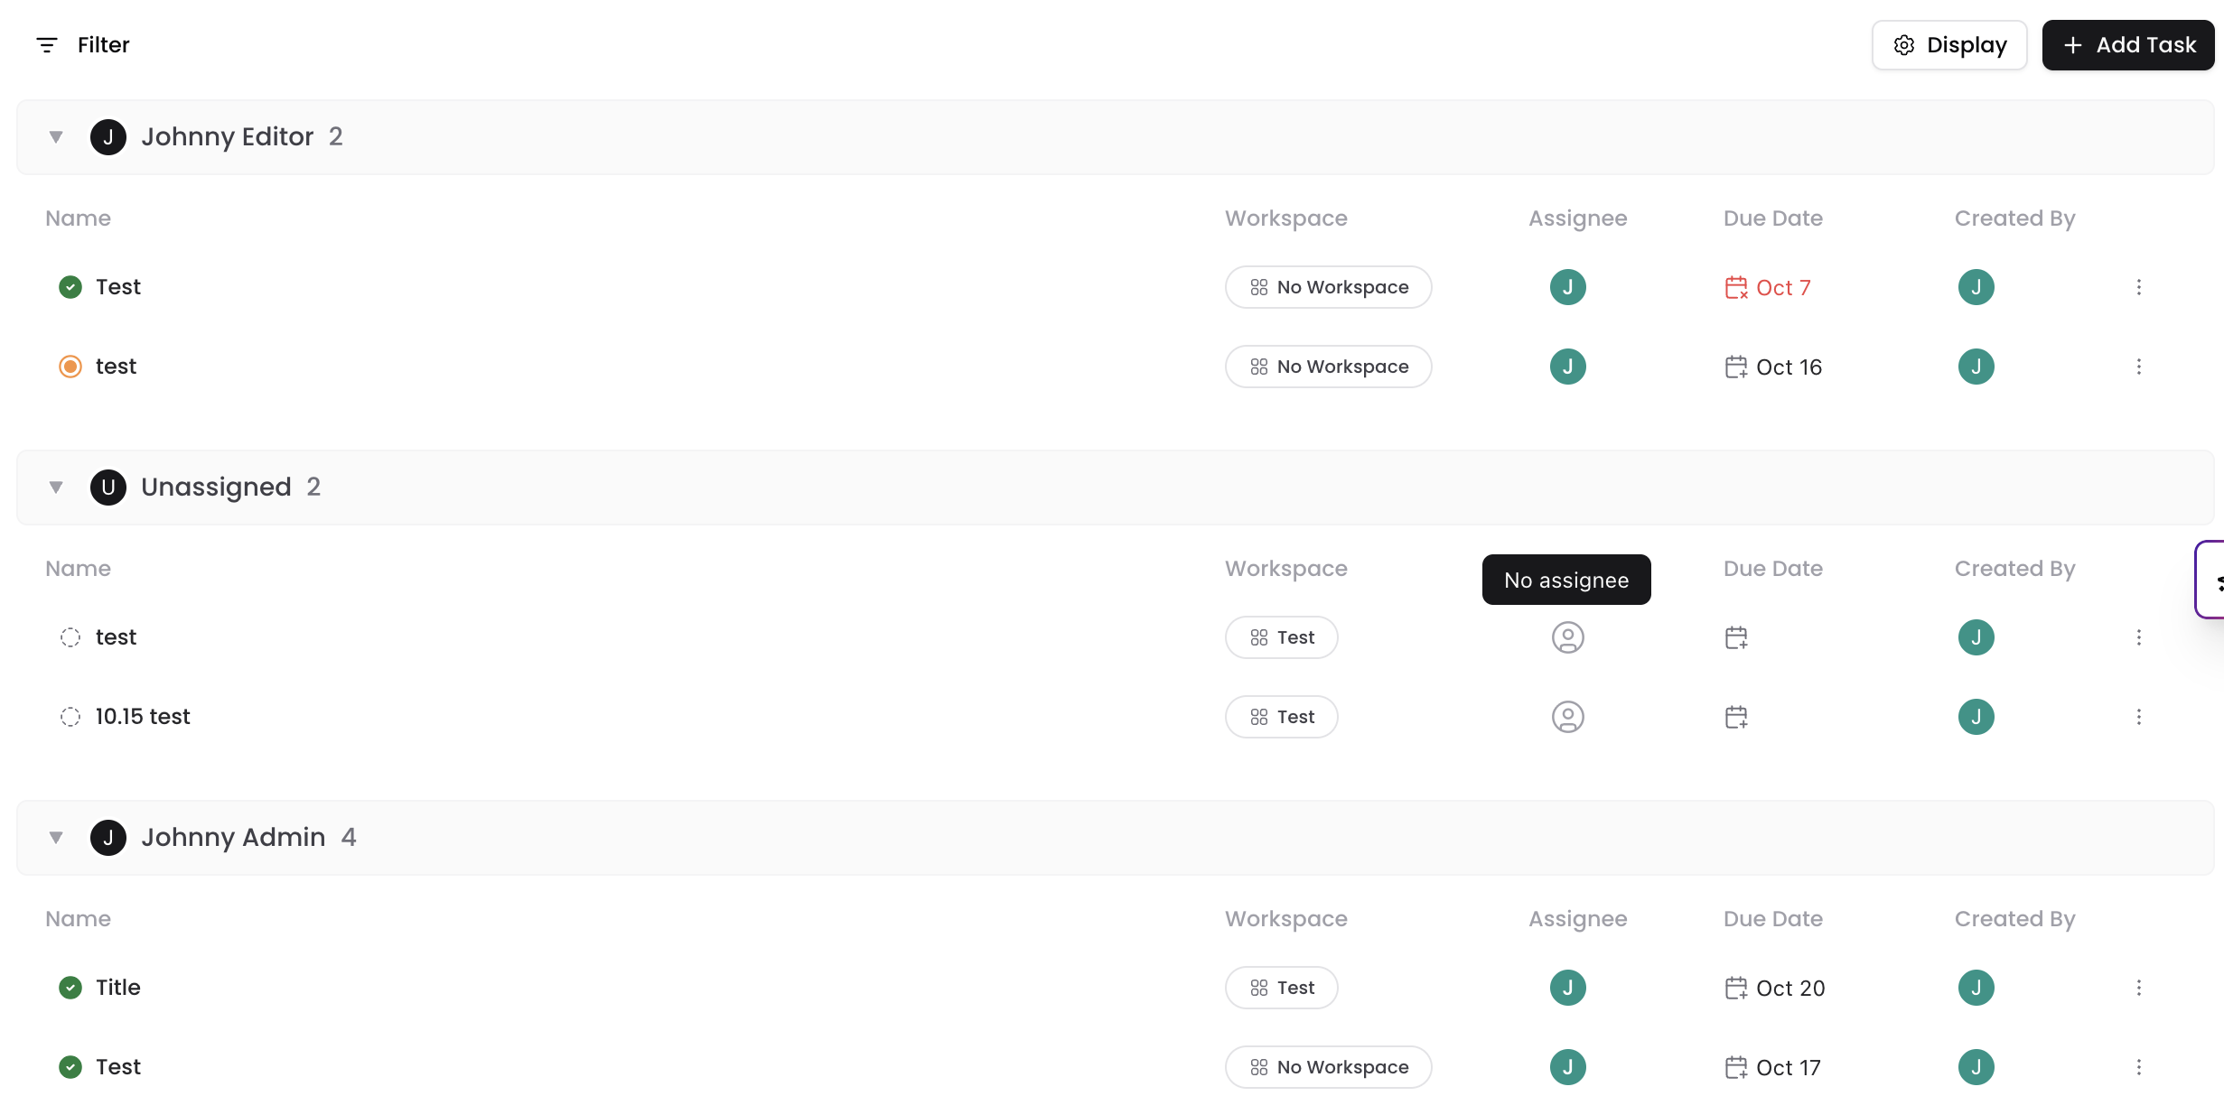This screenshot has height=1096, width=2224.
Task: Click creator avatar for task due Oct 17
Action: point(1976,1067)
